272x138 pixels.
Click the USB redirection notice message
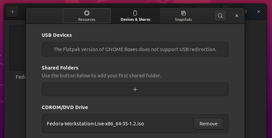coord(135,49)
